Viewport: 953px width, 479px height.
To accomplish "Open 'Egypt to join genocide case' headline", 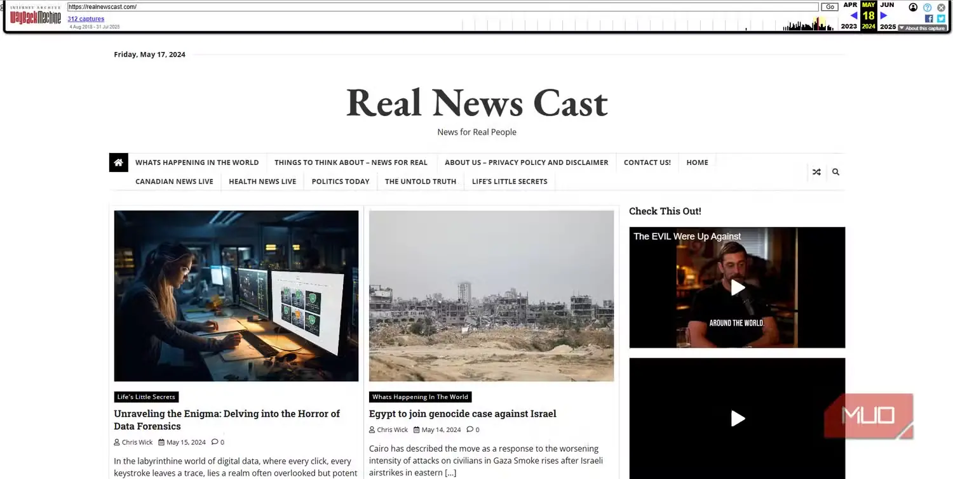I will 463,414.
